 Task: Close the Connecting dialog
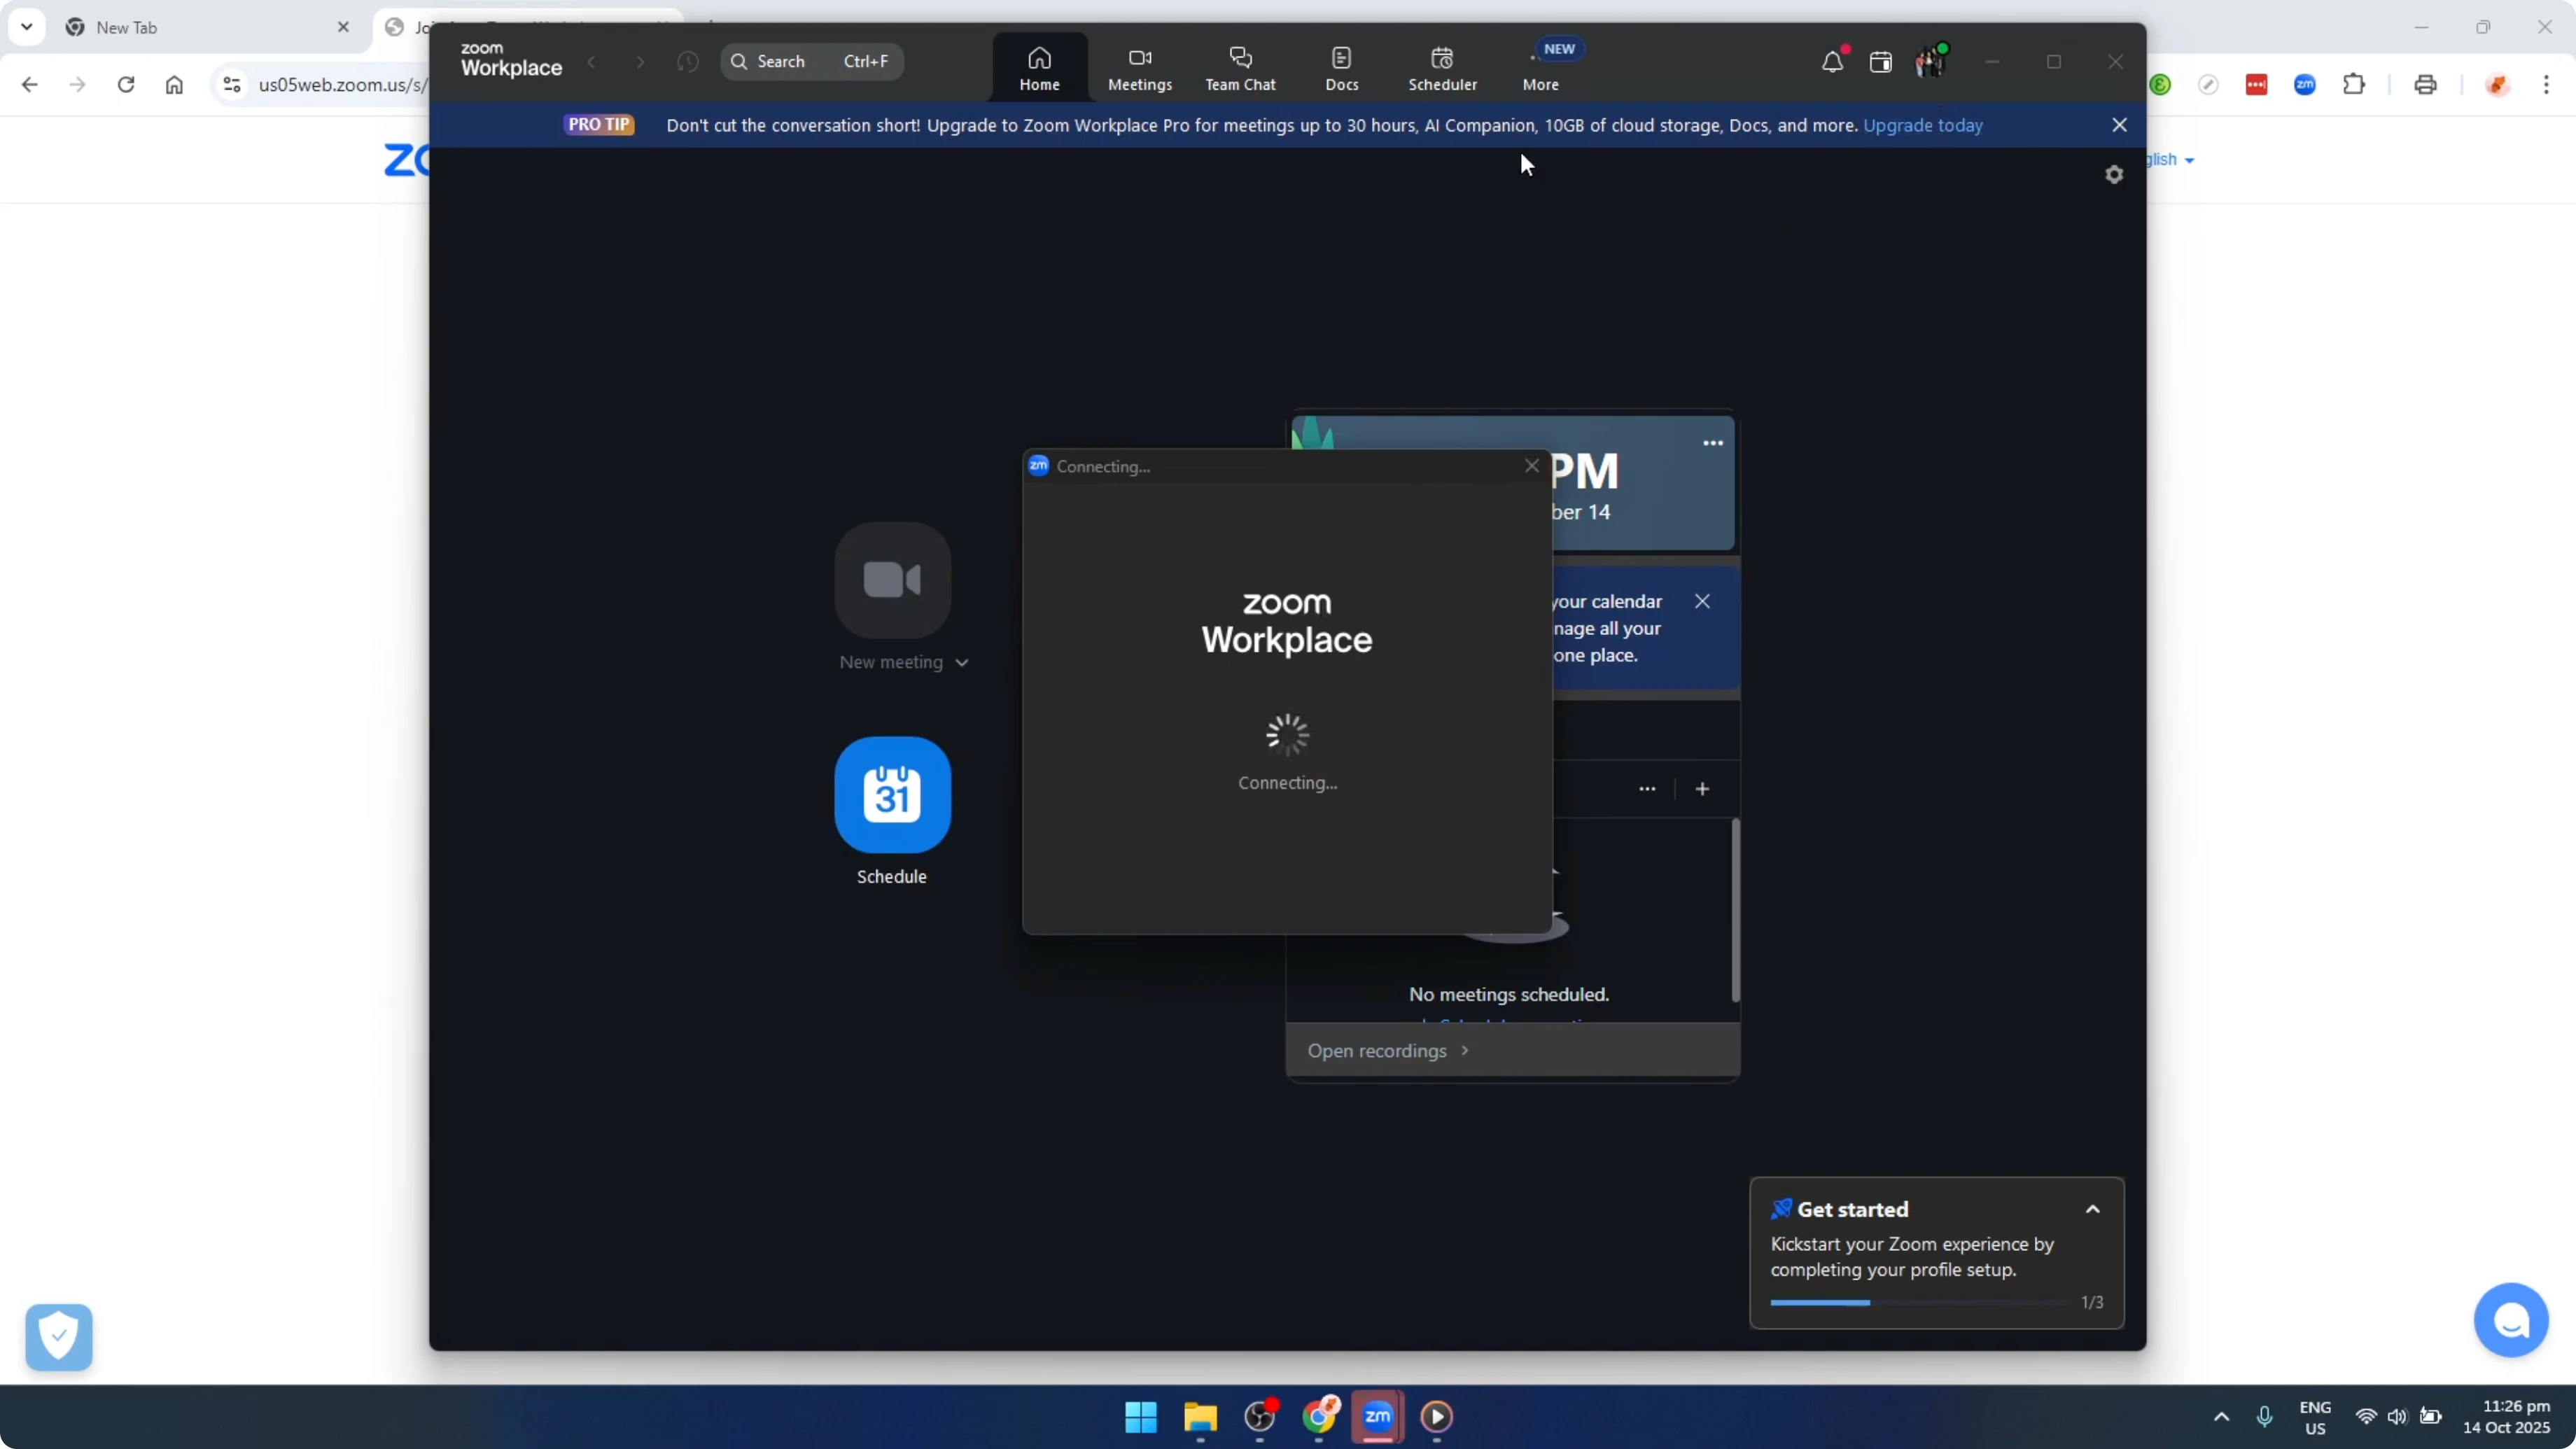click(x=1532, y=466)
